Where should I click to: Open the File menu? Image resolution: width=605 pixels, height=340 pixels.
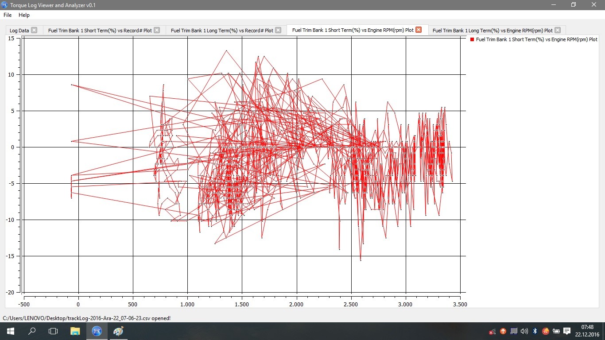click(x=8, y=15)
